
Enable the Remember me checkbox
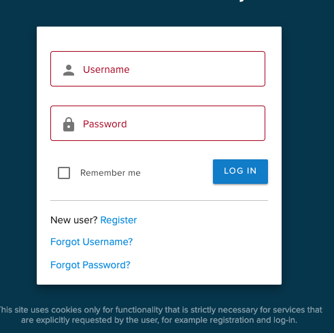point(64,173)
